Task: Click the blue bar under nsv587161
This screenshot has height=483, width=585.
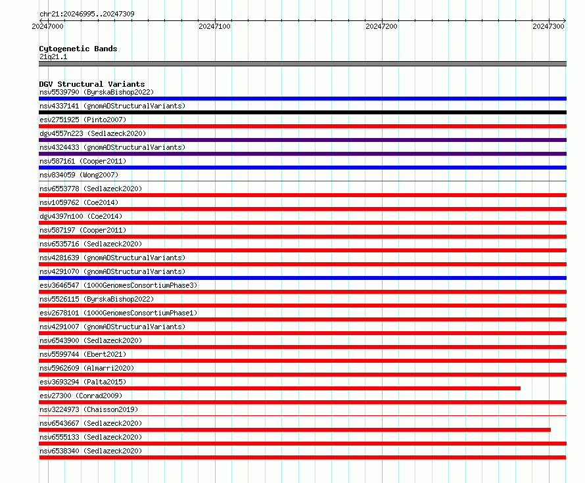Action: (x=302, y=168)
